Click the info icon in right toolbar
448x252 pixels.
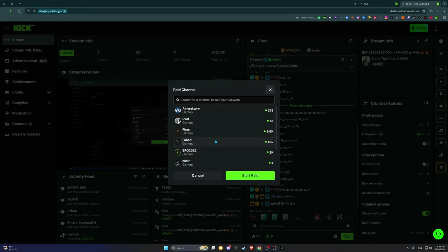441,41
